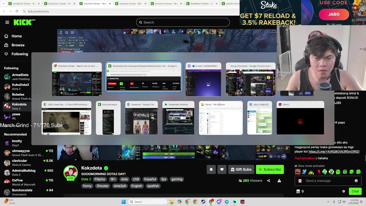The image size is (366, 206).
Task: Click the browser back arrow
Action: pos(4,11)
